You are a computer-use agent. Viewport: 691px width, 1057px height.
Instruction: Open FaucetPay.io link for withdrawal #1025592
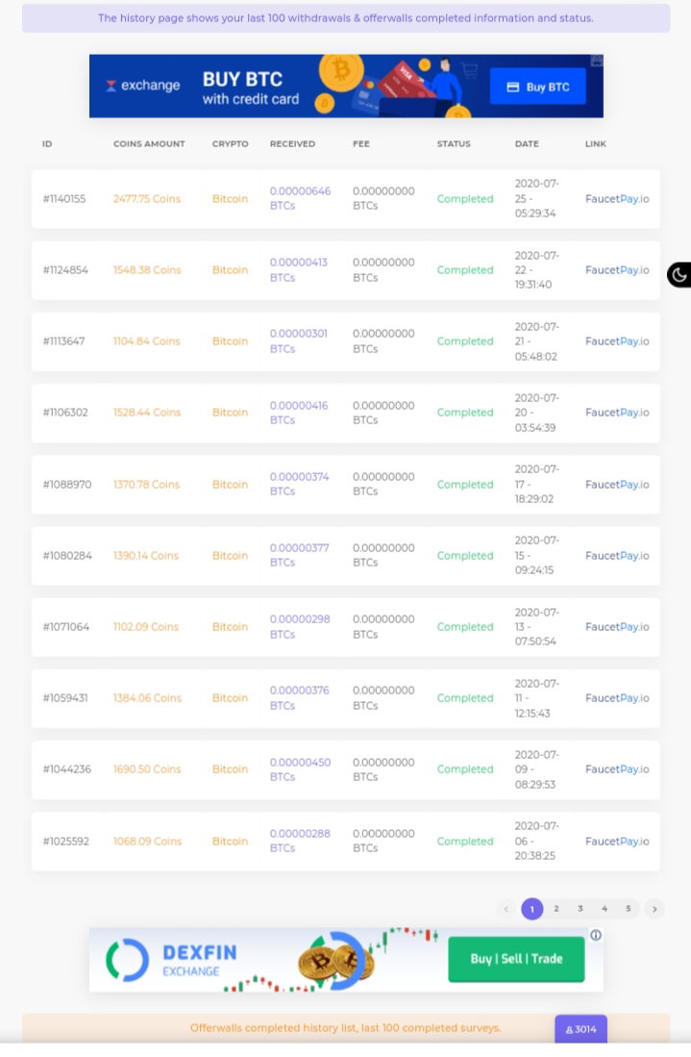(x=617, y=842)
